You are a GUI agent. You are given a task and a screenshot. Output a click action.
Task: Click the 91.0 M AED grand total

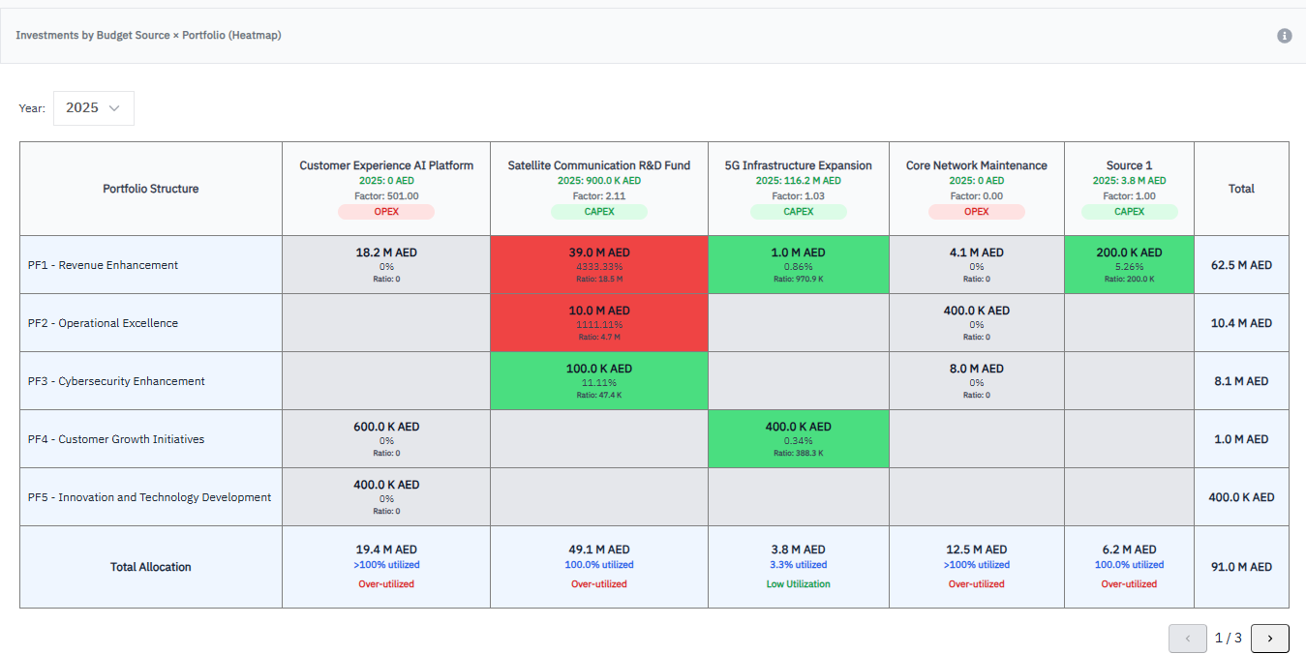coord(1241,567)
